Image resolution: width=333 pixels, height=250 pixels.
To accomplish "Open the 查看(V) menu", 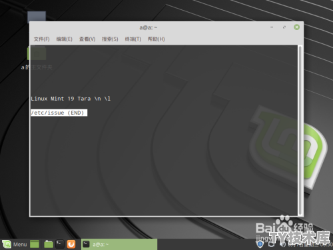I will pos(87,39).
